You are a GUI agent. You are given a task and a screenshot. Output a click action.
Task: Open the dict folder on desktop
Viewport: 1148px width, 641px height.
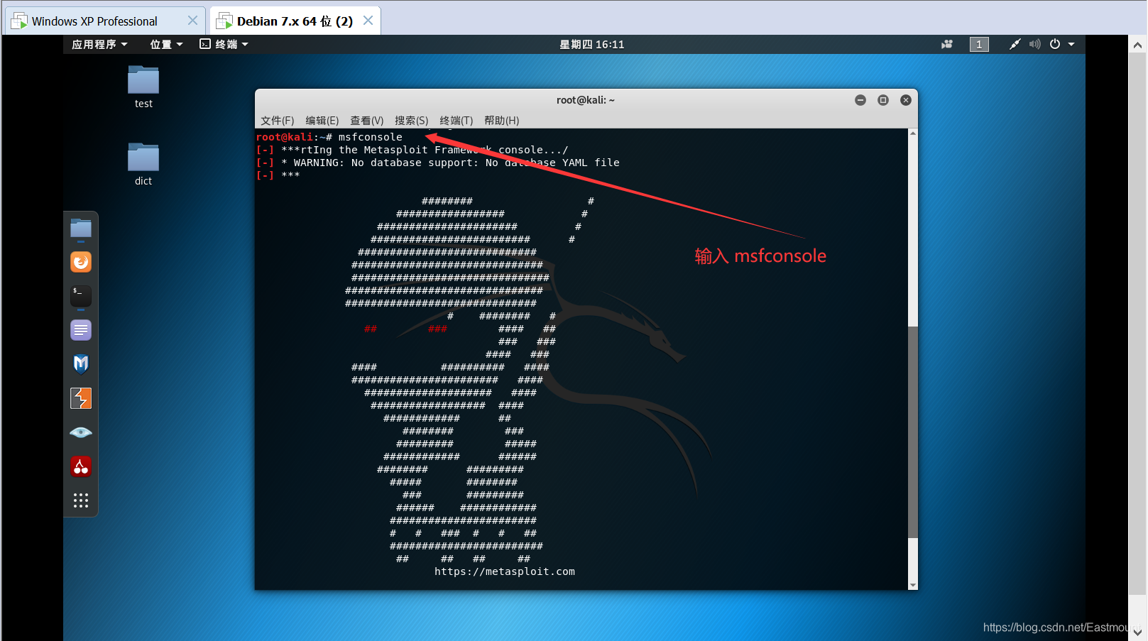(143, 165)
